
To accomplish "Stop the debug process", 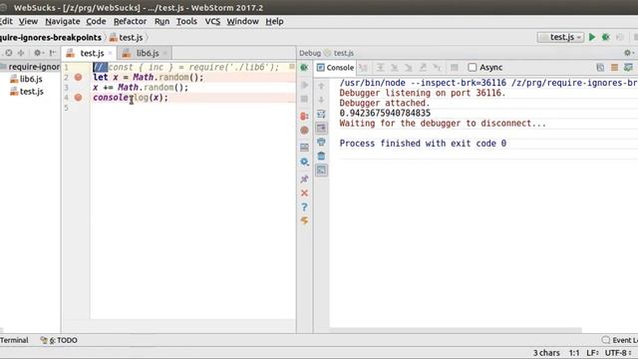I will tap(304, 99).
